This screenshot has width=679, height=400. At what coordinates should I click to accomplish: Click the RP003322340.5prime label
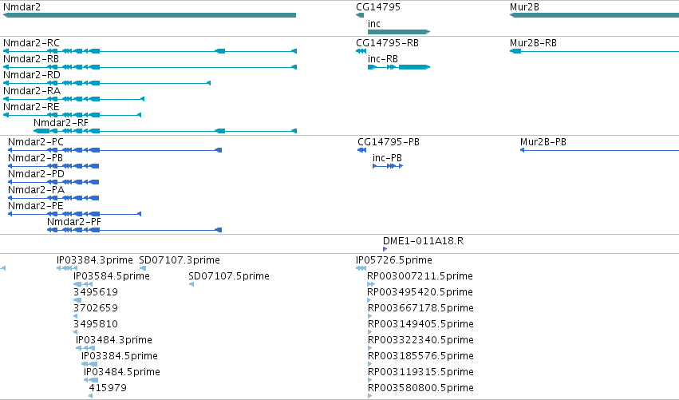420,340
